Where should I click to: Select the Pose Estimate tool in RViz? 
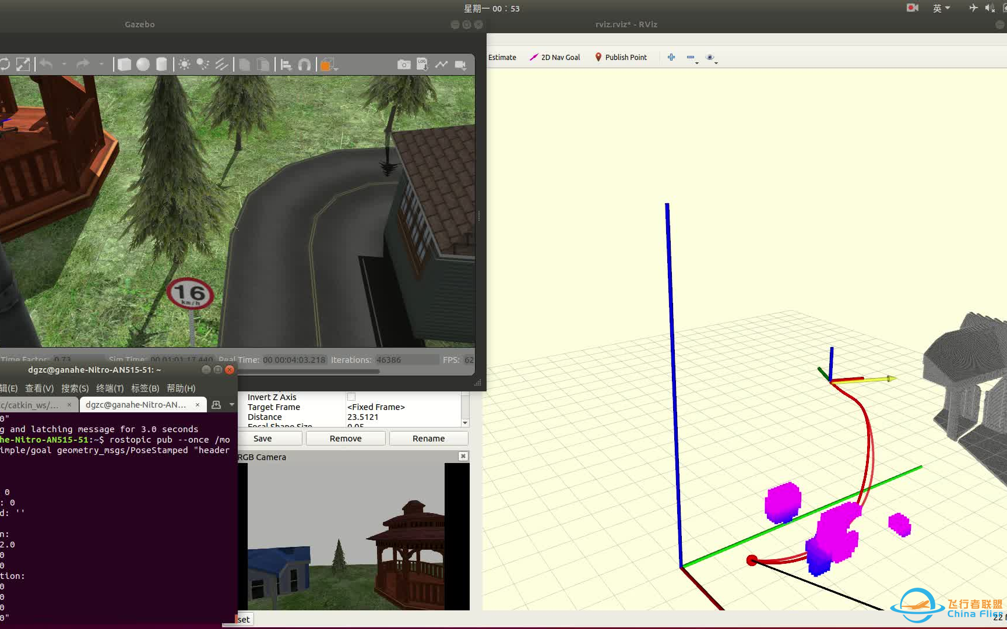pos(502,57)
